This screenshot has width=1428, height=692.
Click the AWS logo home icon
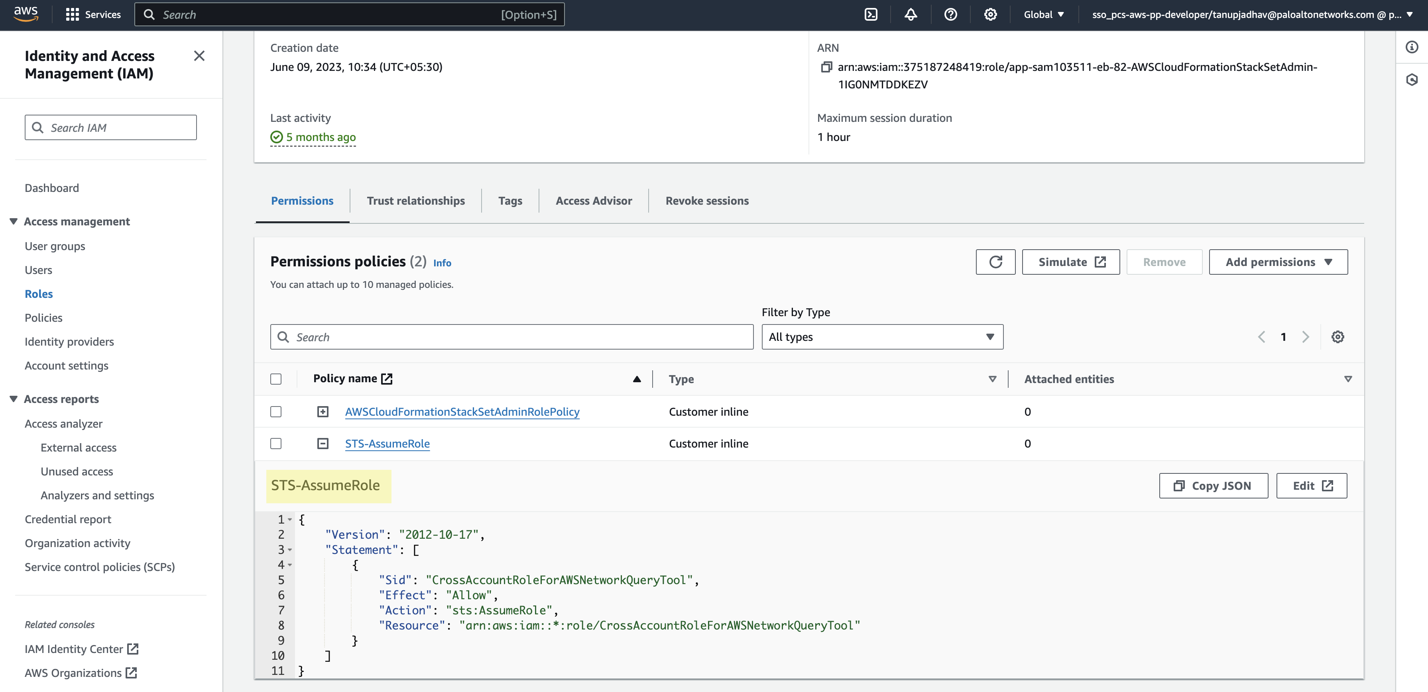coord(26,14)
